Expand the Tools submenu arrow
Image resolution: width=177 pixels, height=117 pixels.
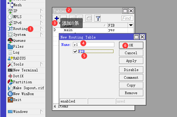tap(42, 64)
